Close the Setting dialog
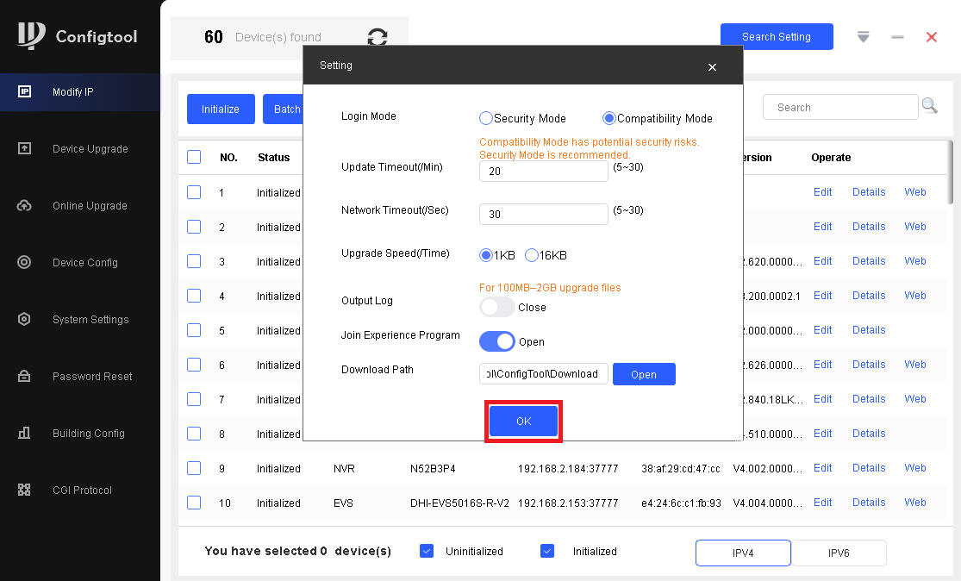The image size is (961, 581). [x=712, y=66]
